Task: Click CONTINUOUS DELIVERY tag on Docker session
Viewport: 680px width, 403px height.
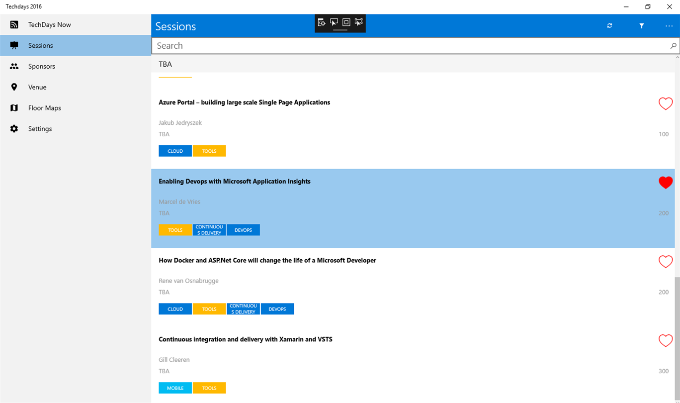Action: (x=243, y=309)
